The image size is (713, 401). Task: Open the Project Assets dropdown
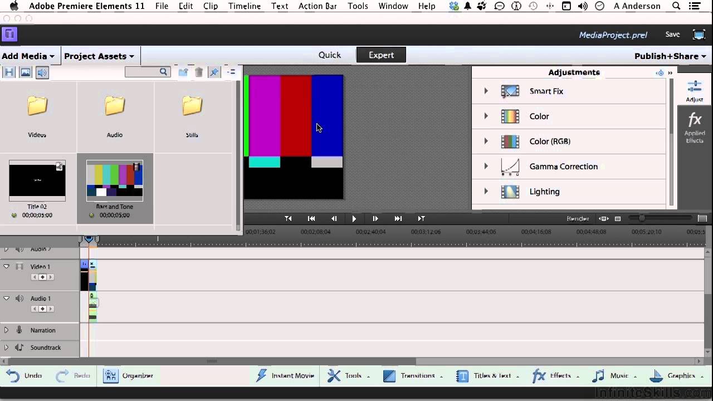coord(99,56)
